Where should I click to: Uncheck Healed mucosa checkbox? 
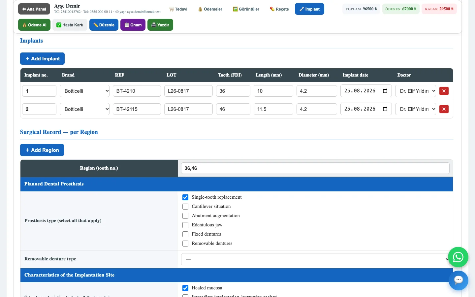[185, 288]
